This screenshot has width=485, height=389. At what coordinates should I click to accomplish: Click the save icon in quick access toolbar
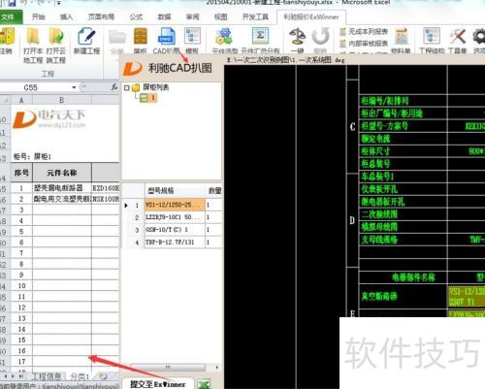[x=12, y=3]
